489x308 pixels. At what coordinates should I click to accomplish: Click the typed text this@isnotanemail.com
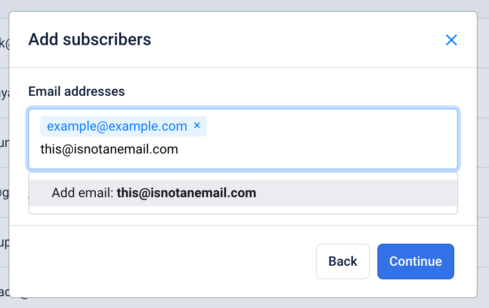click(109, 149)
